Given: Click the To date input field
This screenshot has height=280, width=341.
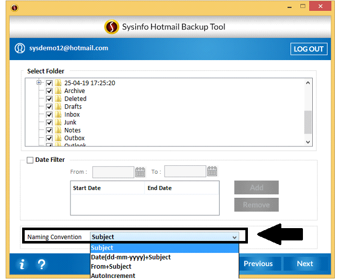Looking at the screenshot, I should point(185,172).
